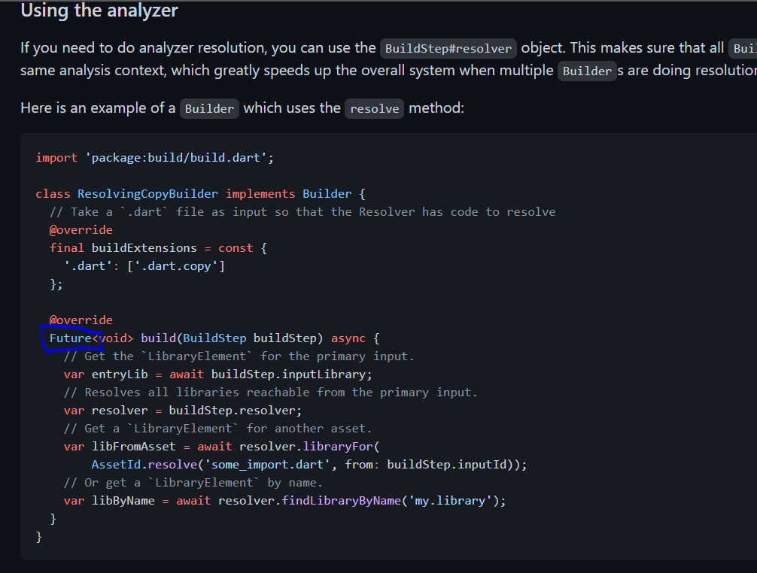Select the resolver variable declaration
This screenshot has height=573, width=757.
[121, 410]
